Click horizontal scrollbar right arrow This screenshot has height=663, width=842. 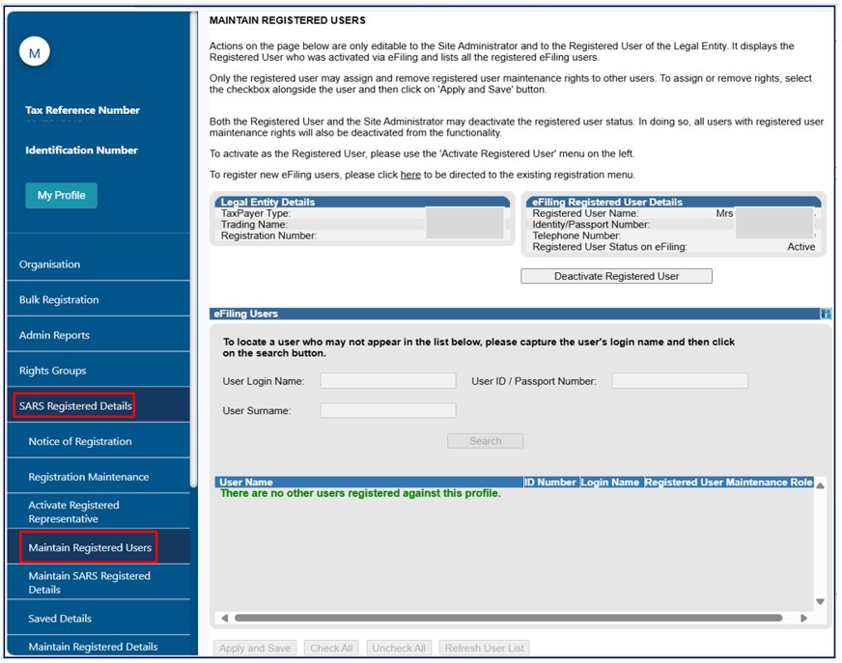click(804, 618)
